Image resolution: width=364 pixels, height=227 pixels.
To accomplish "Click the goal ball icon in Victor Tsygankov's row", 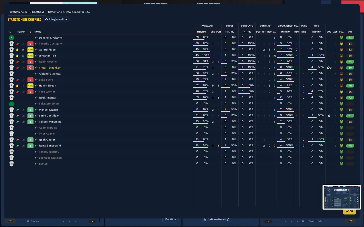I will coord(328,68).
